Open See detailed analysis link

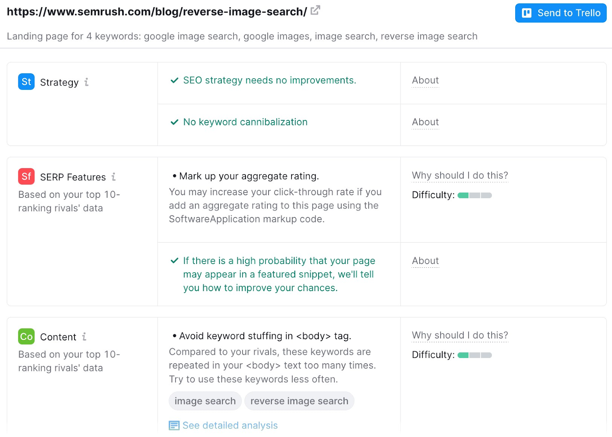230,425
